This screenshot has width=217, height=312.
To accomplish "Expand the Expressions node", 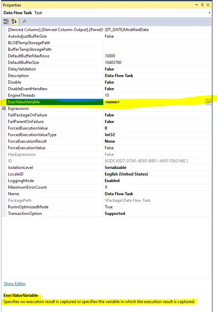I will click(4, 108).
